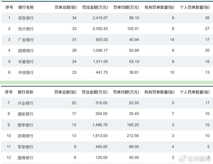Click row number 1 beside 民生银行
213x164 pixels.
tap(9, 18)
